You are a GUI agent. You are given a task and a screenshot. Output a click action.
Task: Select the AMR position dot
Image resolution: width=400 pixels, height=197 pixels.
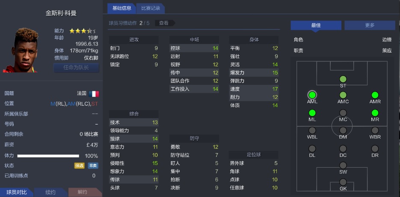pos(375,95)
